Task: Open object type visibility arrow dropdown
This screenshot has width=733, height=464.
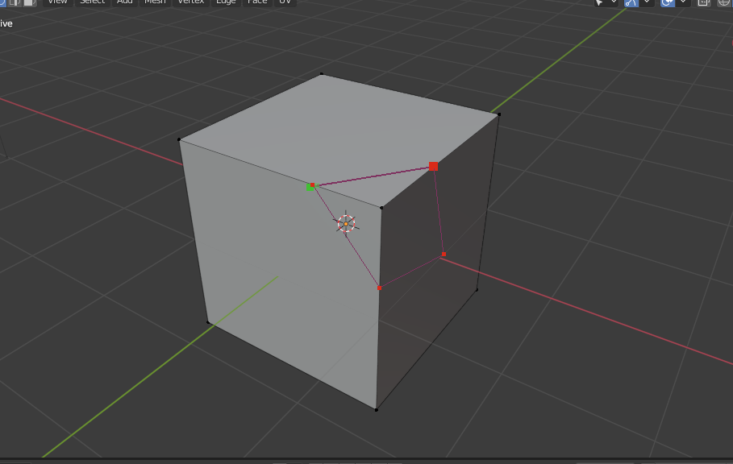Action: (x=614, y=2)
